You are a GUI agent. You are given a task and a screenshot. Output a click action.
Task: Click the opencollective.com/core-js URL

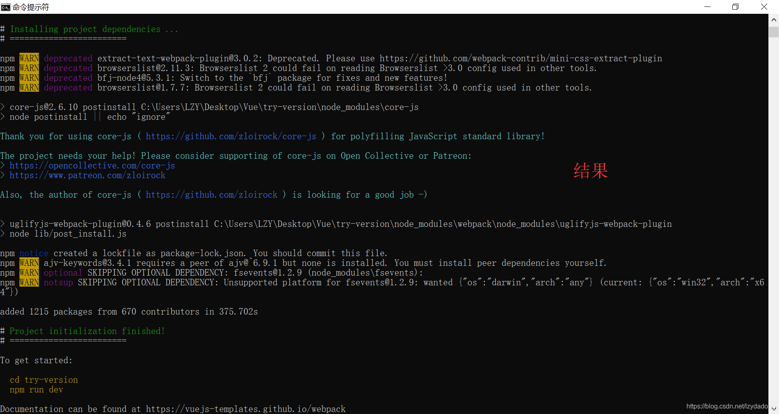93,166
